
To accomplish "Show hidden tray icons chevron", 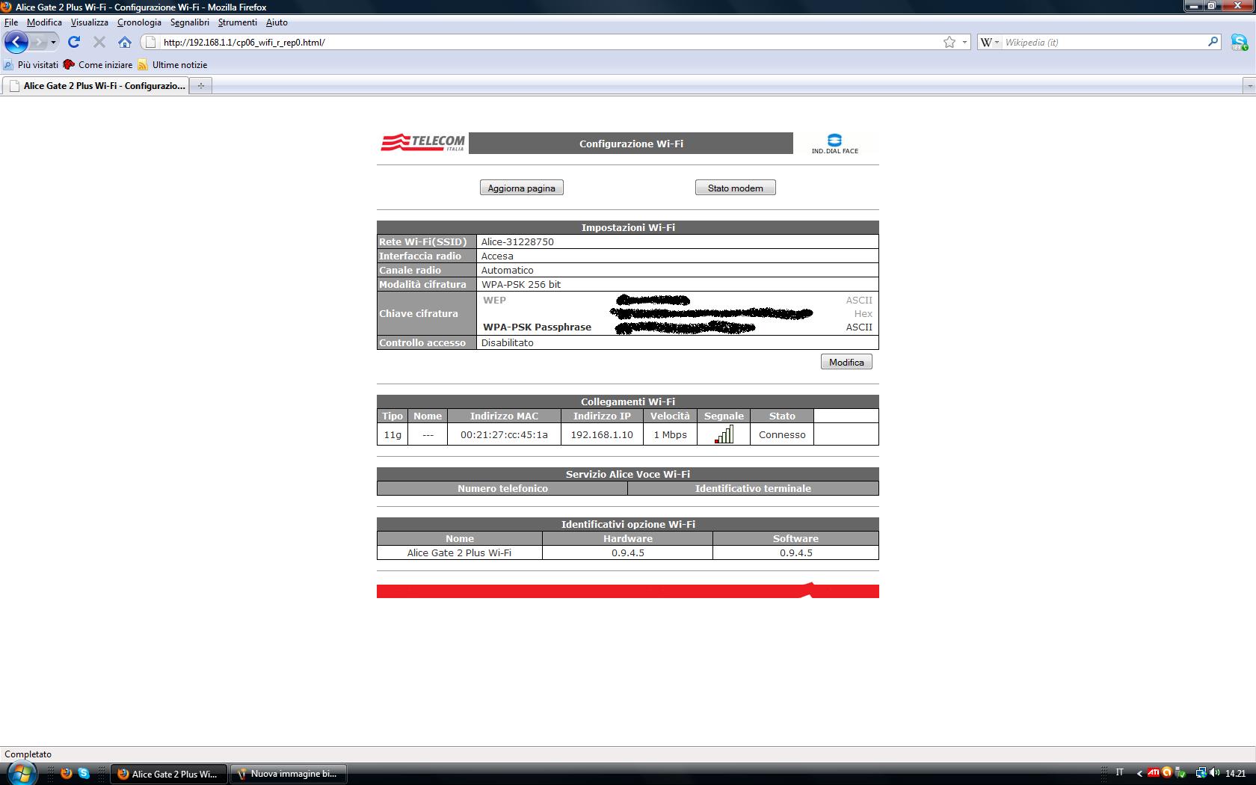I will click(x=1139, y=774).
